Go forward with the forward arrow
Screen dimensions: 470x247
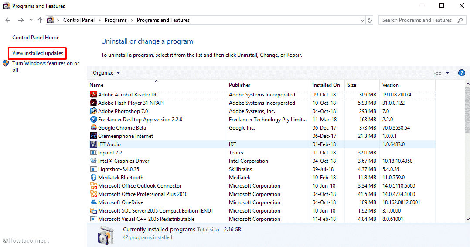pyautogui.click(x=20, y=20)
